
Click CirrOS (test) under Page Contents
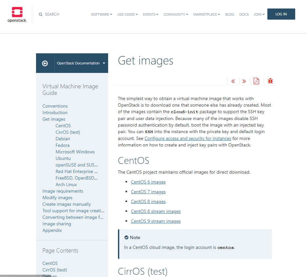coord(55,270)
